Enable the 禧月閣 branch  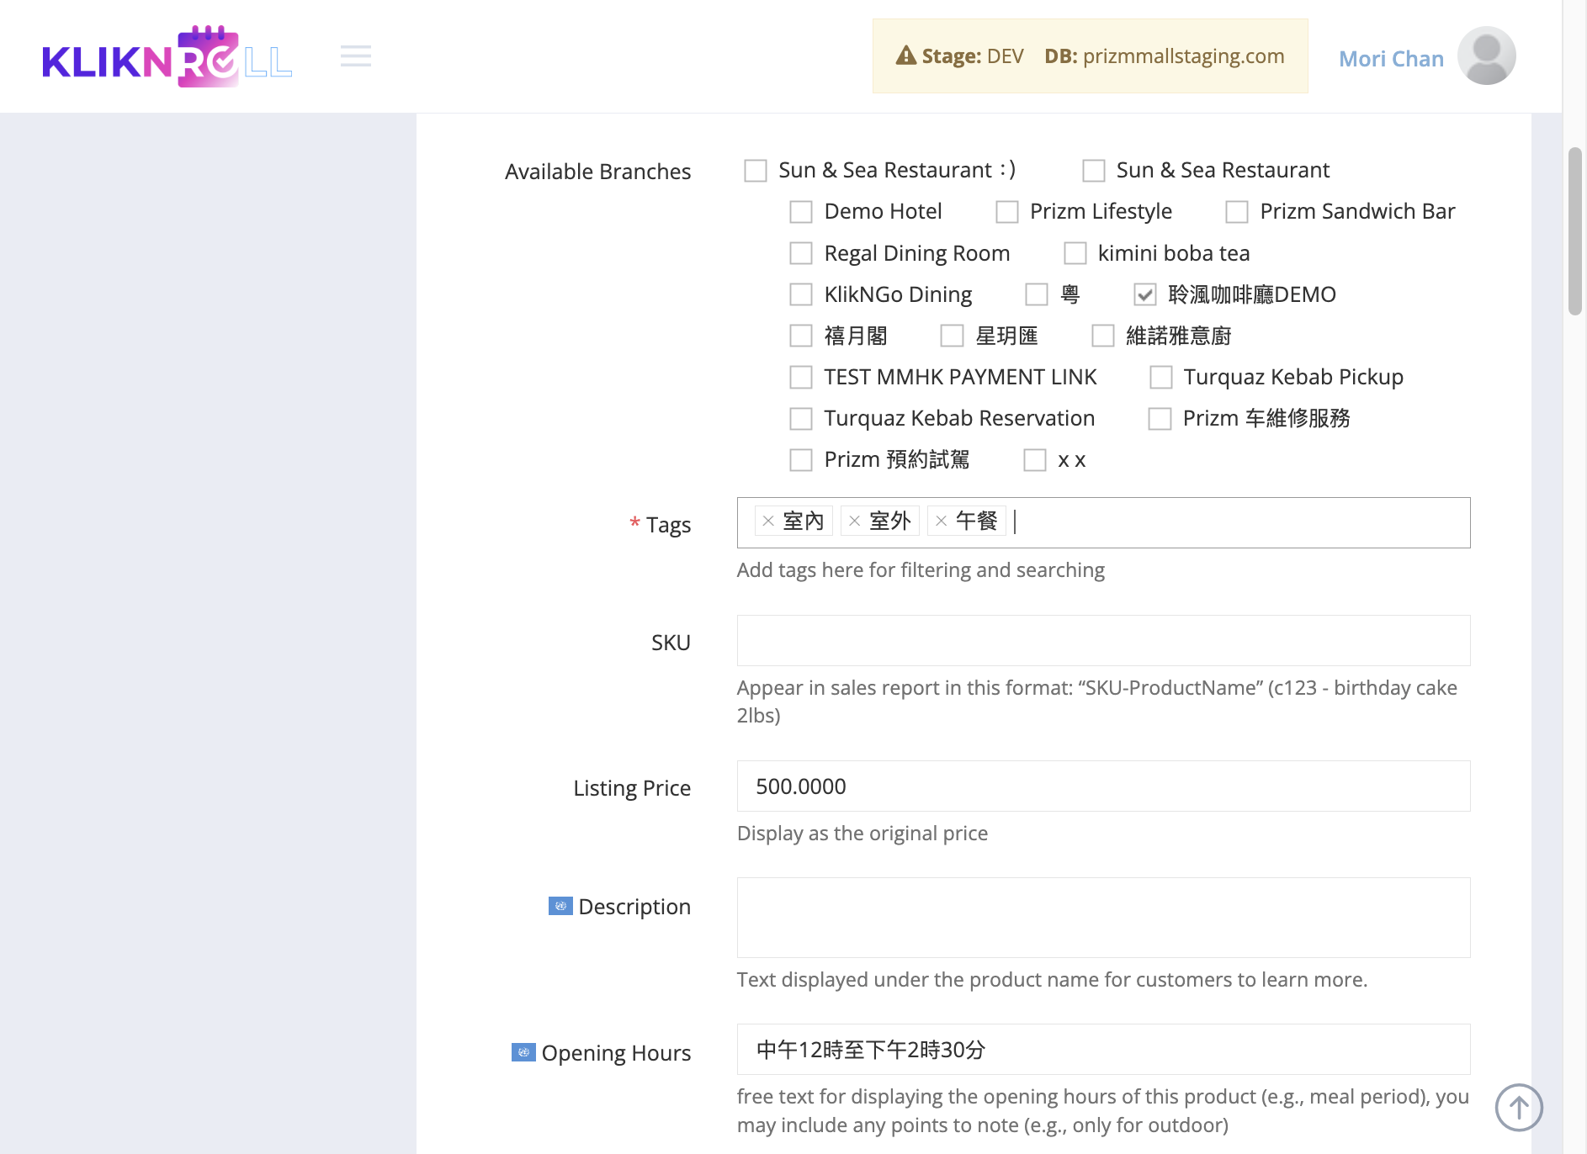801,336
